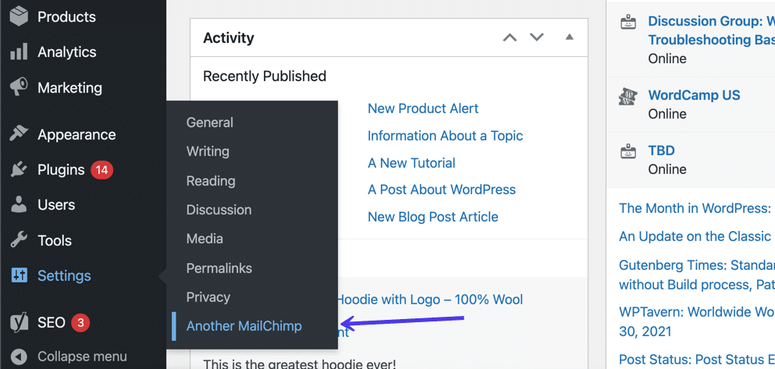Open the New Product Alert post link
Image resolution: width=775 pixels, height=369 pixels.
tap(422, 108)
